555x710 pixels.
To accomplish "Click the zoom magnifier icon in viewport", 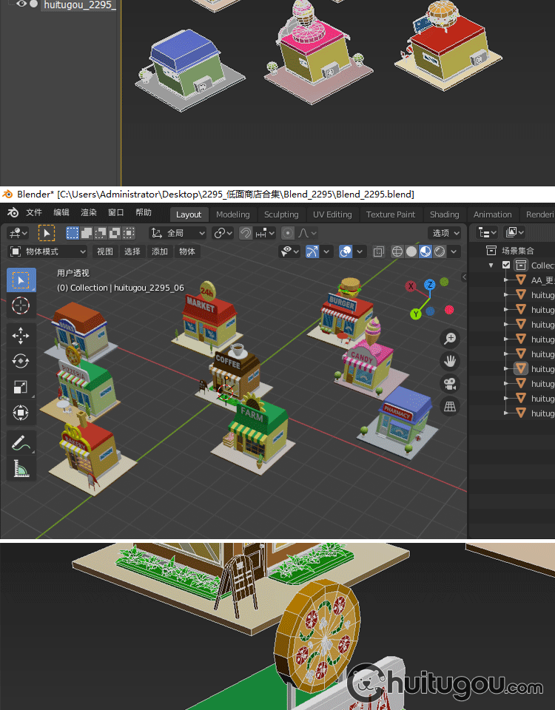I will [449, 339].
